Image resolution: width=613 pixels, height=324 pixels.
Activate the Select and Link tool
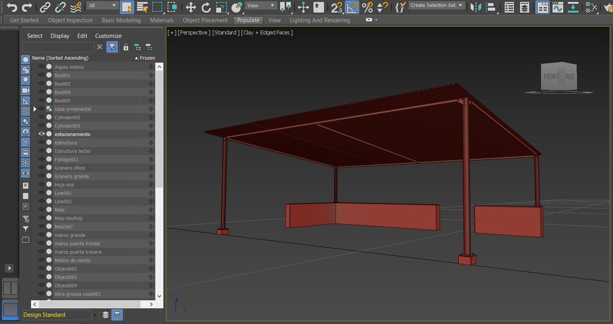(x=45, y=7)
